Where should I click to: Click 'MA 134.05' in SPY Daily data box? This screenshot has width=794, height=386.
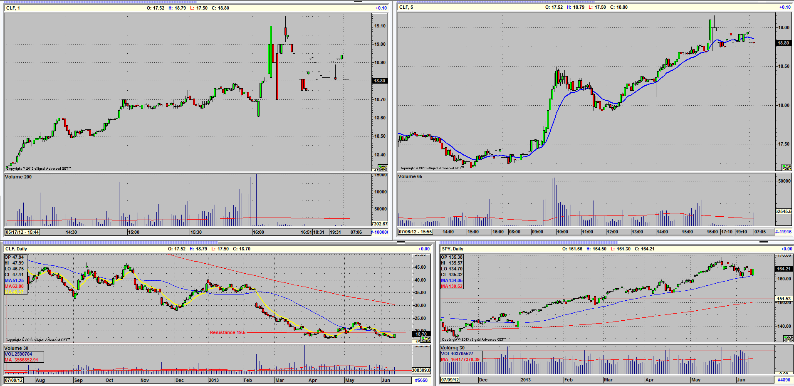click(452, 280)
